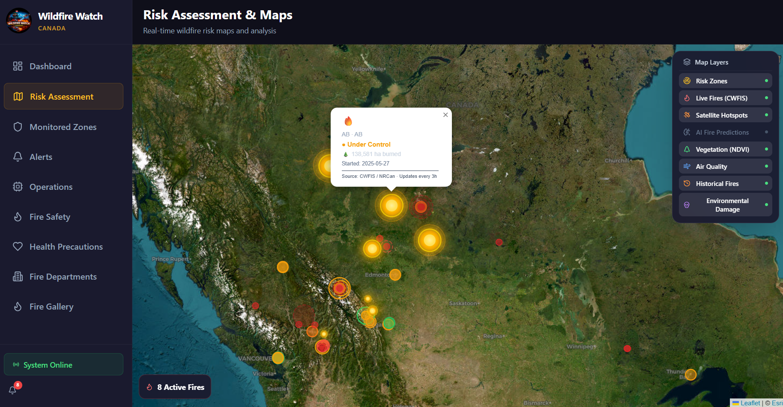Screen dimensions: 783x407
Task: Click the System Online status button
Action: click(x=63, y=364)
